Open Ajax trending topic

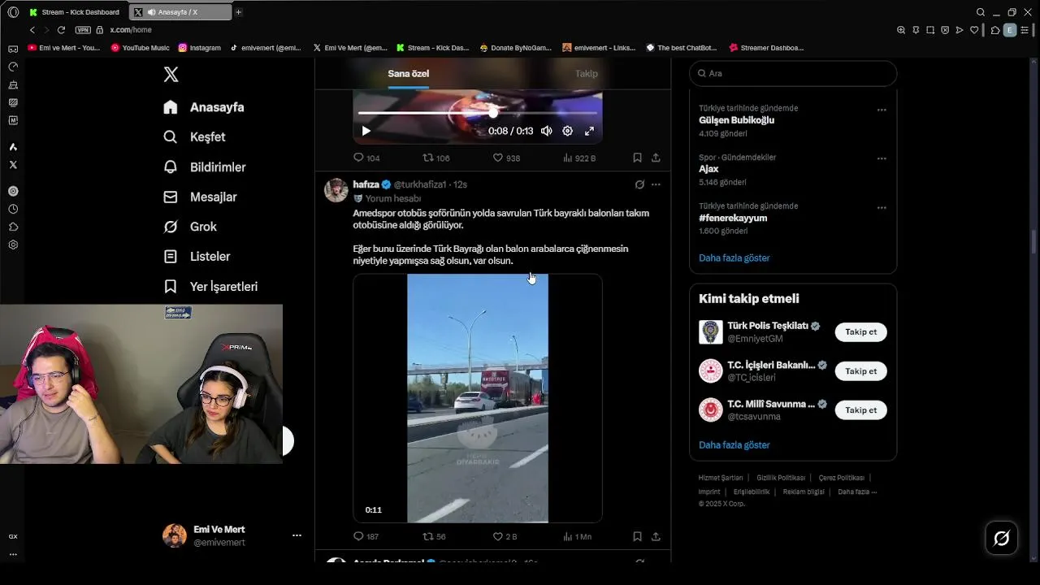coord(708,169)
